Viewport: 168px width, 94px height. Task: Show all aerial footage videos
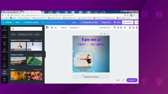(x=38, y=55)
